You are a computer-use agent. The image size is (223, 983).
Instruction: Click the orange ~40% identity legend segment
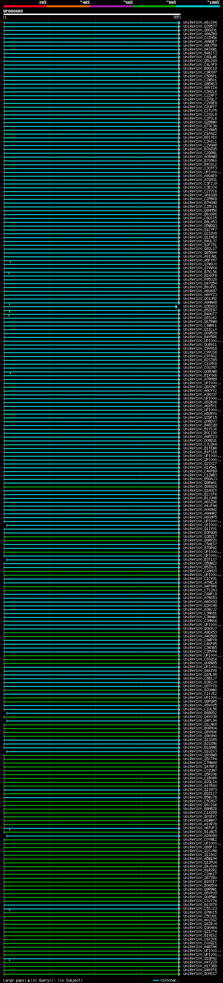click(68, 6)
